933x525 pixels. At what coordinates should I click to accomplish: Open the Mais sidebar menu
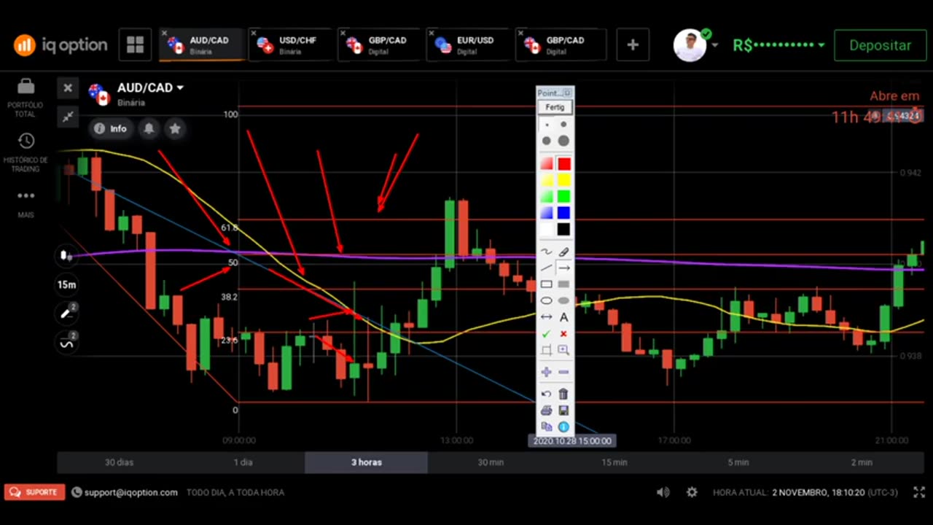click(x=26, y=203)
